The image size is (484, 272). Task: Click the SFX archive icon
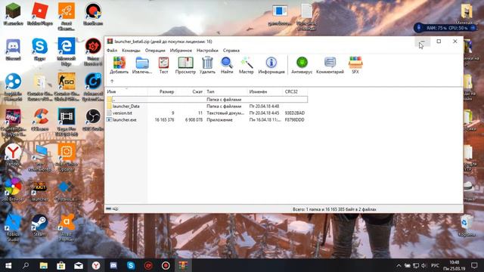(355, 65)
